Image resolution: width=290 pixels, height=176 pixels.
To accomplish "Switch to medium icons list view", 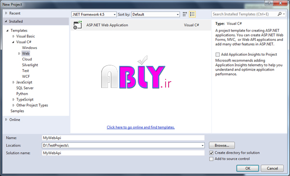I will click(x=192, y=14).
